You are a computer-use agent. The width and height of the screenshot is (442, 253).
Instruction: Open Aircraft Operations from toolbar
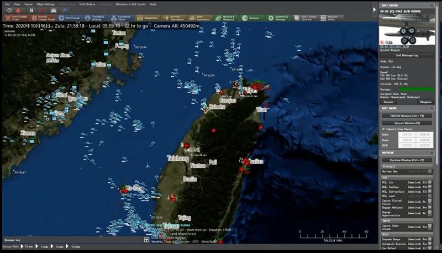pyautogui.click(x=174, y=18)
